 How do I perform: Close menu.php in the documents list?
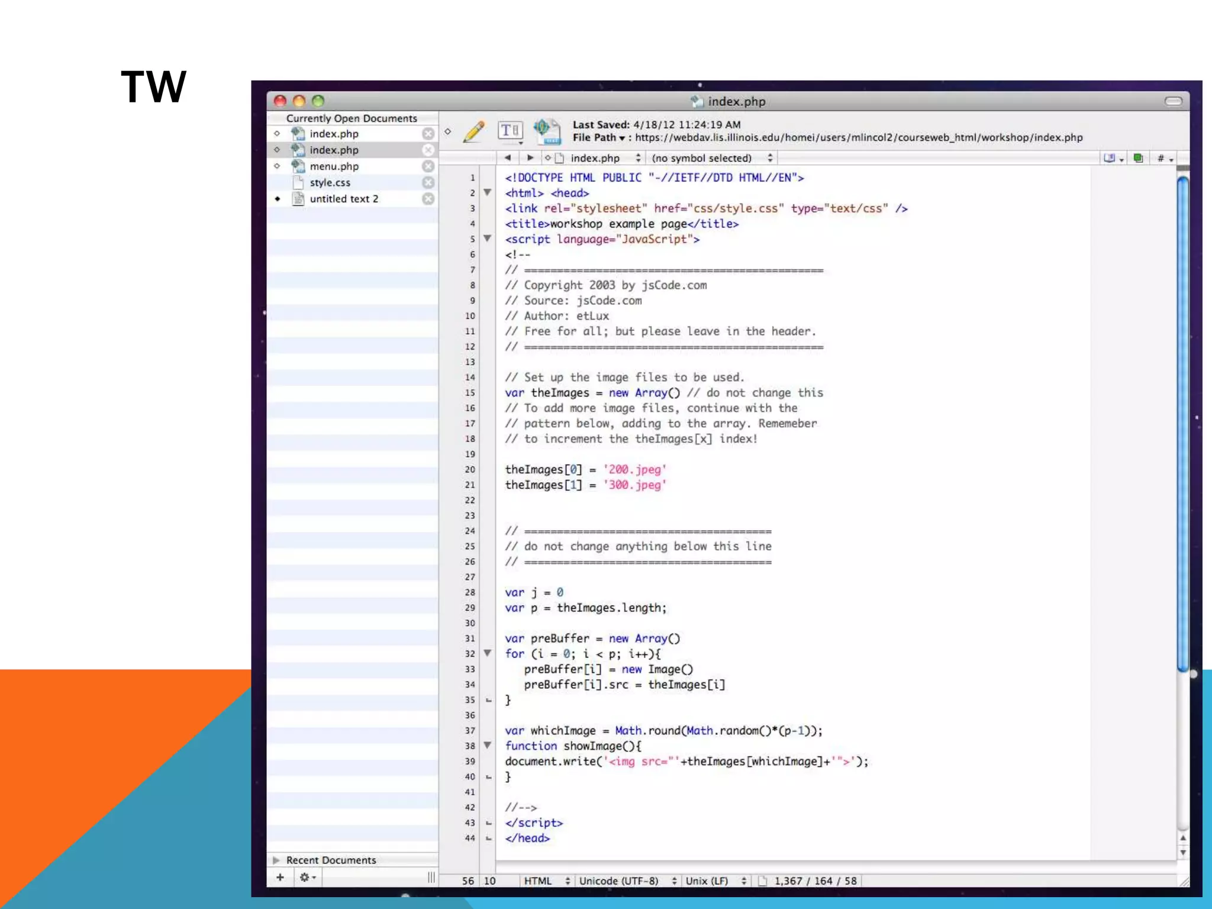pos(428,166)
